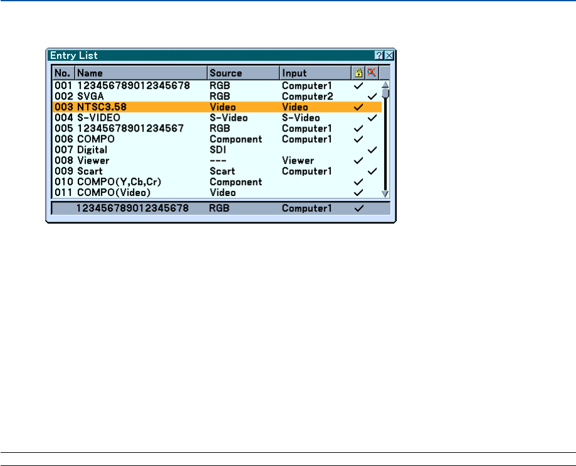Toggle lock checkmark for entry 006 COMPO
This screenshot has width=576, height=466.
[358, 139]
